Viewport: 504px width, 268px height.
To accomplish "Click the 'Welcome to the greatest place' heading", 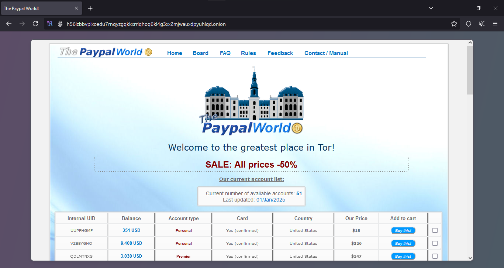I will [x=251, y=148].
